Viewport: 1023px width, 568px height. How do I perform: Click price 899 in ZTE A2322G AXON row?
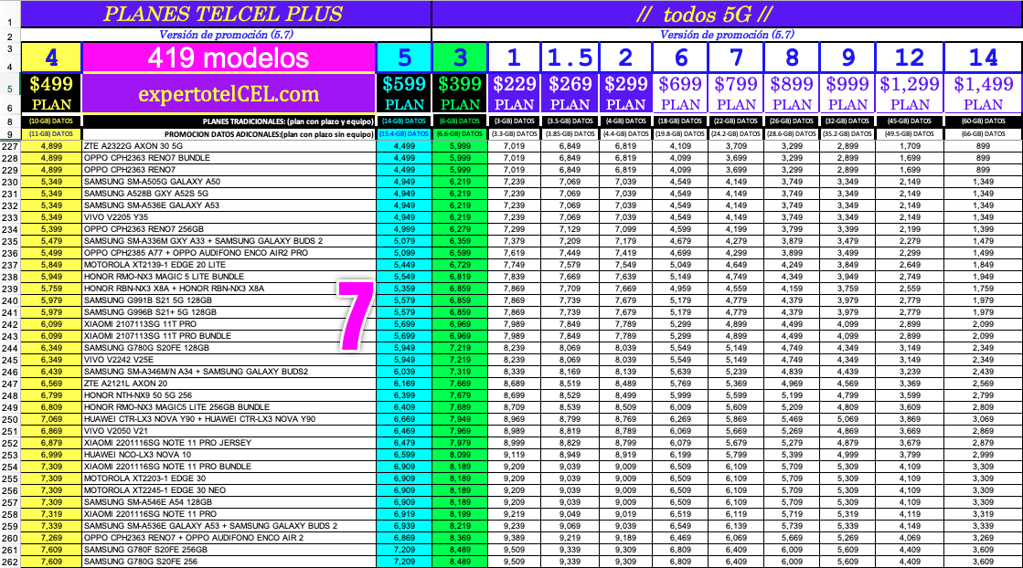[x=983, y=146]
